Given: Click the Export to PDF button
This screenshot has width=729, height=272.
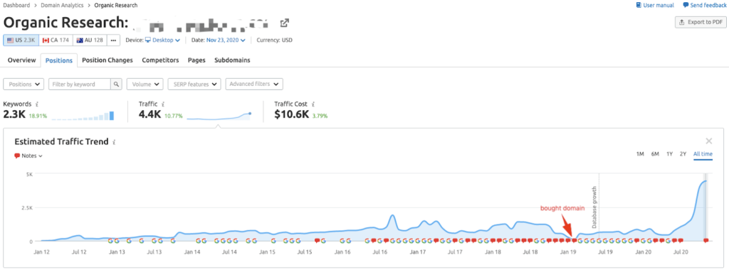Looking at the screenshot, I should coord(701,22).
